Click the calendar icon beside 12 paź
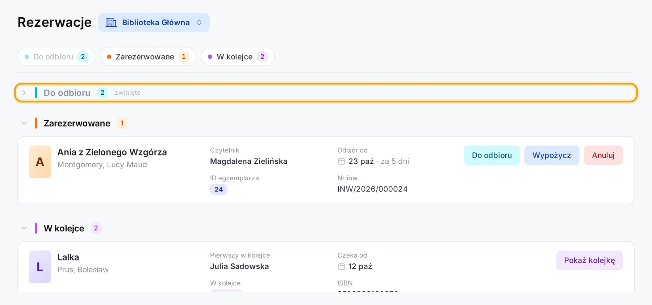 click(341, 267)
